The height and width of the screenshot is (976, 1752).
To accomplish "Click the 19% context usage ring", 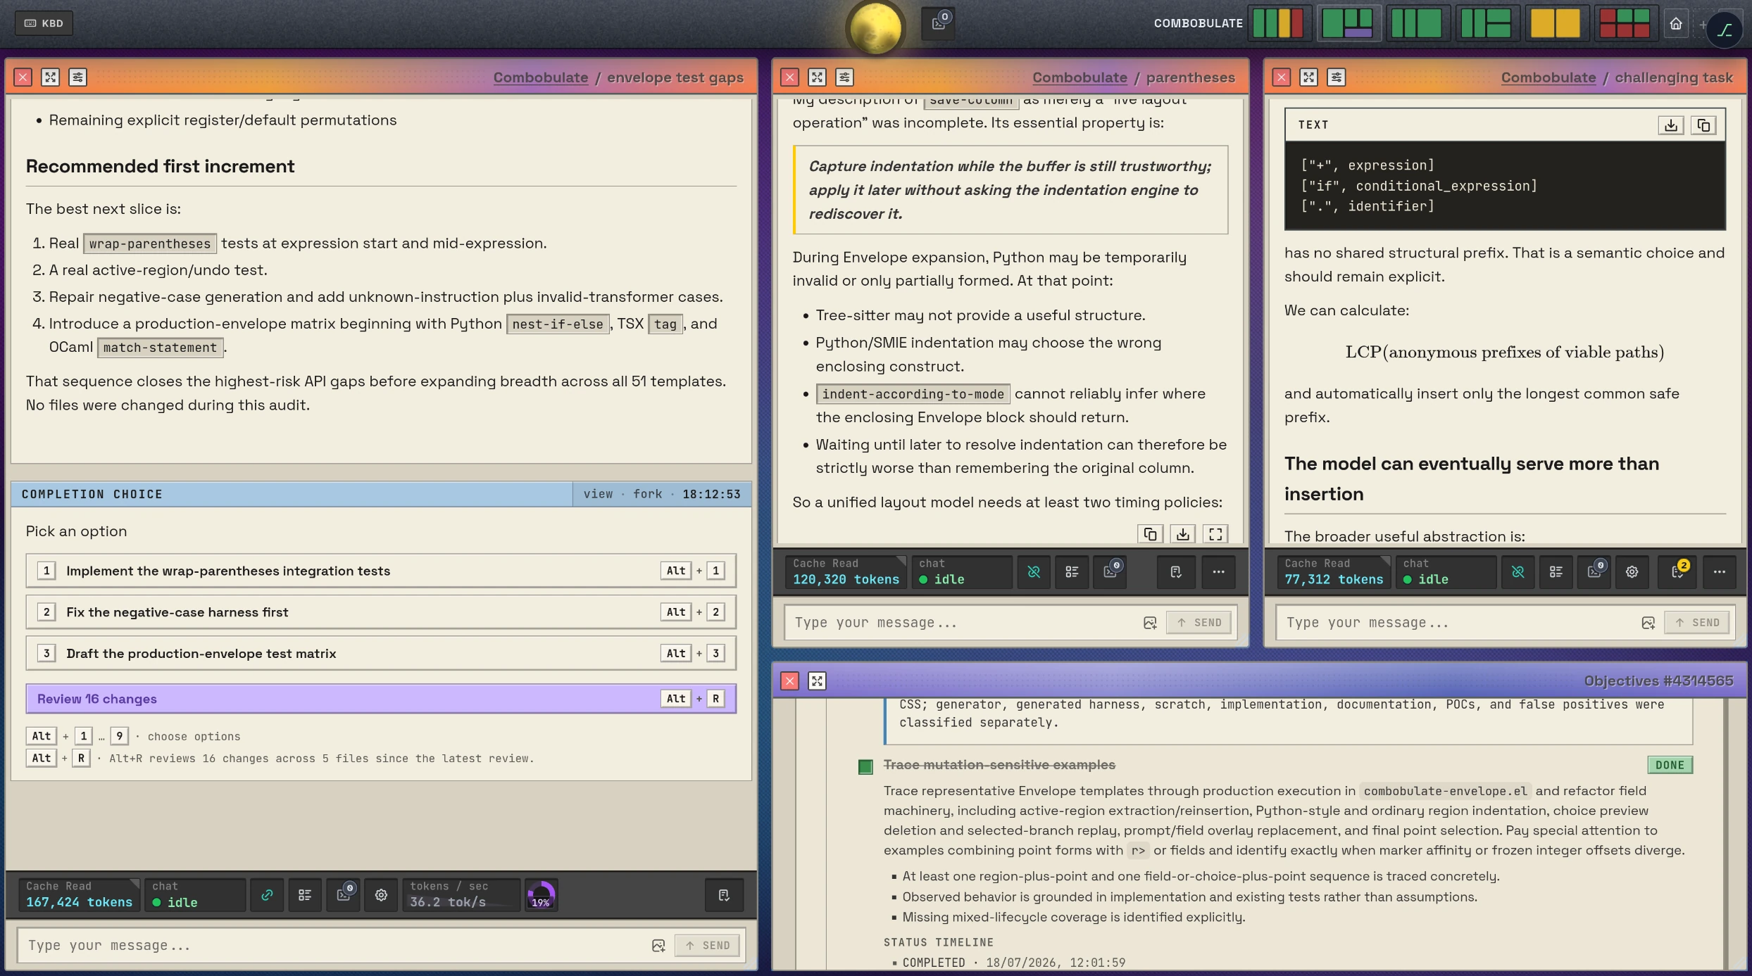I will tap(541, 896).
